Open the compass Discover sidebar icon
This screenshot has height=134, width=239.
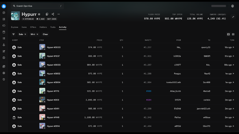pos(4,13)
